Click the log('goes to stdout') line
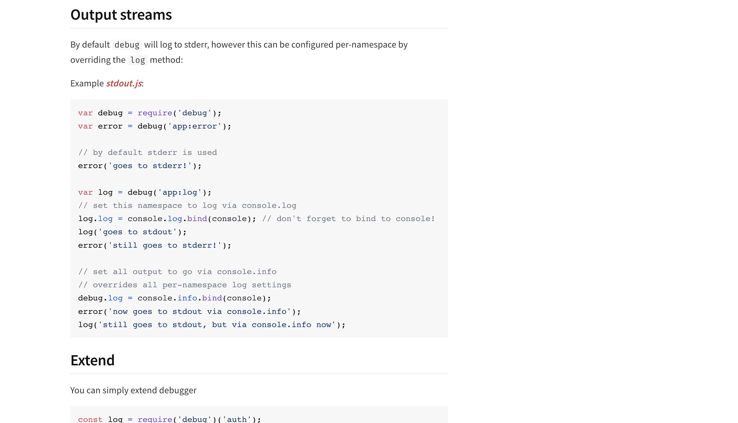The width and height of the screenshot is (738, 423). coord(132,232)
